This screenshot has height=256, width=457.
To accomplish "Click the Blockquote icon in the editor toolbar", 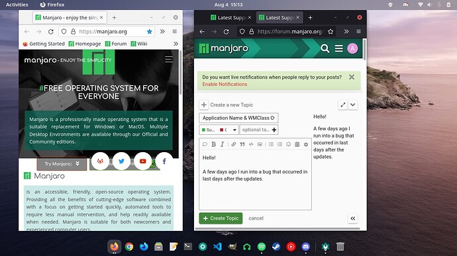I will (x=242, y=144).
